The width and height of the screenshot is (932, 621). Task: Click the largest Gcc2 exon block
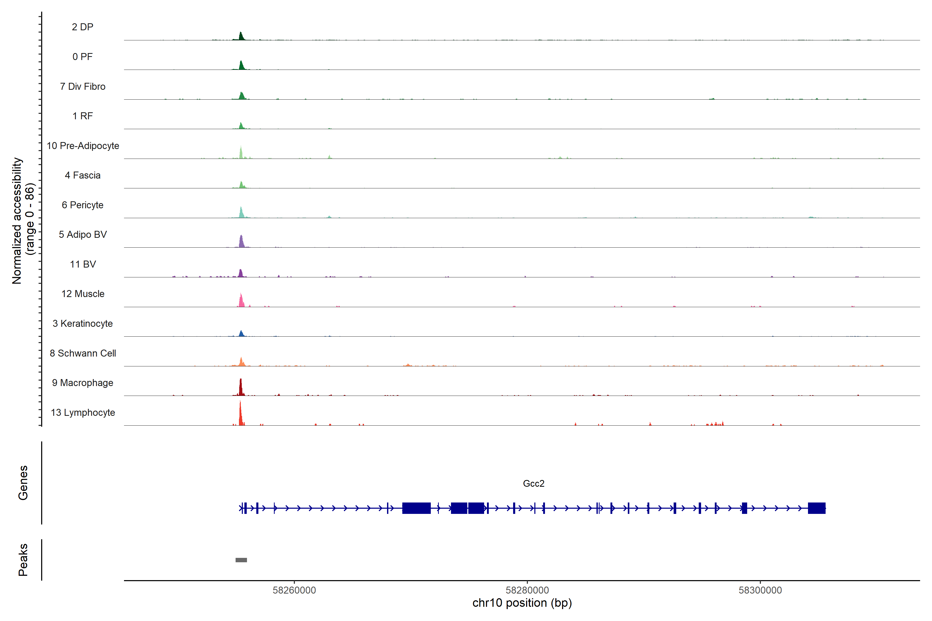416,508
